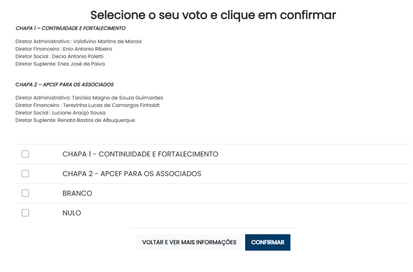Viewport: 413px width, 272px height.
Task: Check the BRANCO vote checkbox
Action: point(25,193)
